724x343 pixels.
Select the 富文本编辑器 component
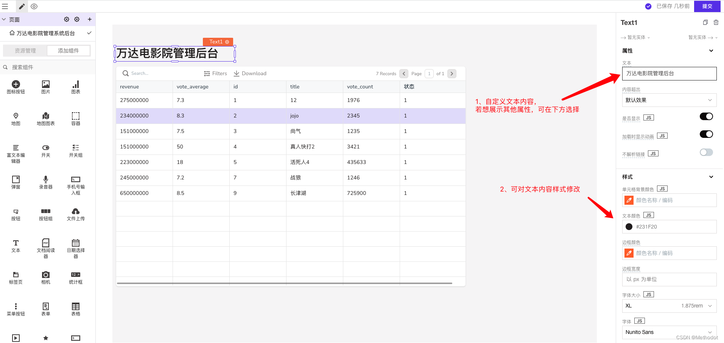[x=16, y=154]
